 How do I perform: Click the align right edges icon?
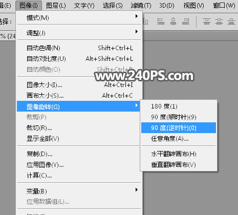(186, 21)
